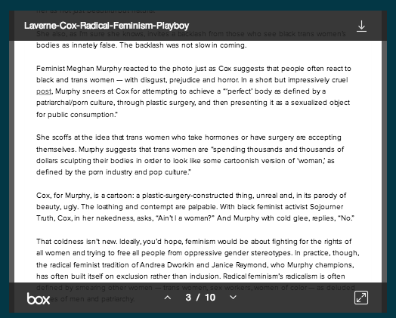Open fullscreen view with the expand icon

click(x=361, y=298)
